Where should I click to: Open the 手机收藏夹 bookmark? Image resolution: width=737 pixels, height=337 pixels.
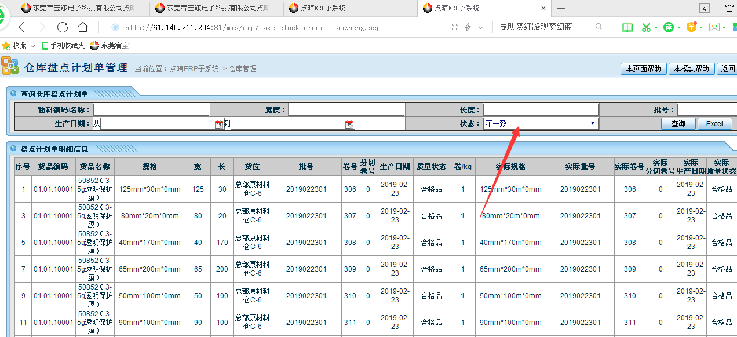coord(63,46)
